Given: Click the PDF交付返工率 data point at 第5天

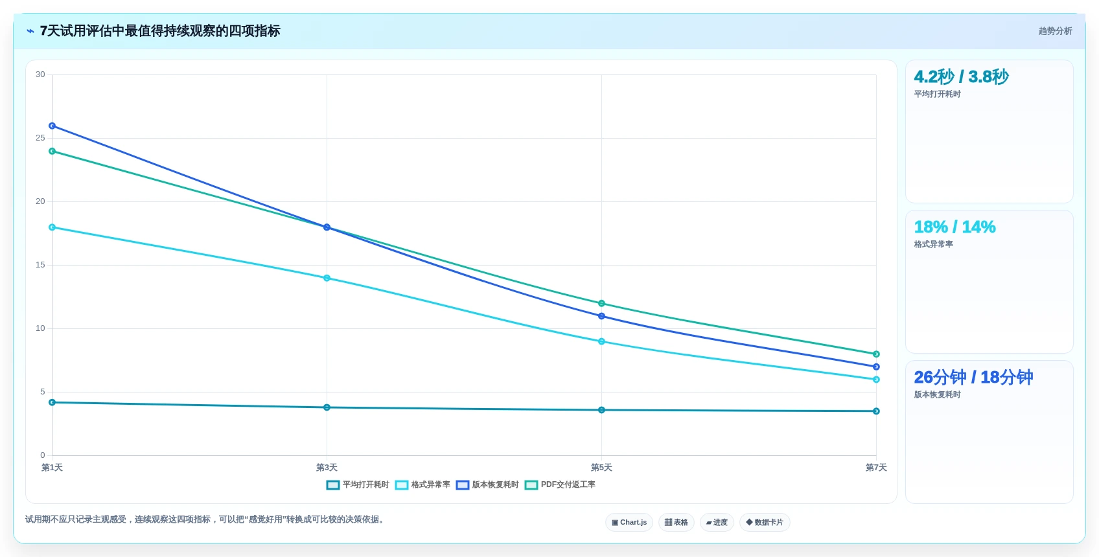Looking at the screenshot, I should point(601,303).
